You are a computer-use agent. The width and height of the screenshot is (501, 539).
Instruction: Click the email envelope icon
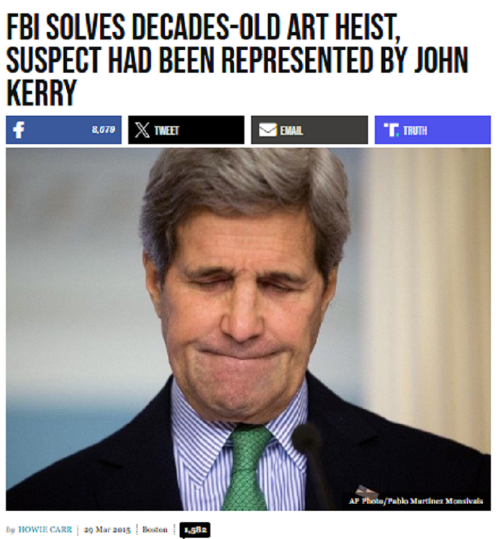pos(268,130)
